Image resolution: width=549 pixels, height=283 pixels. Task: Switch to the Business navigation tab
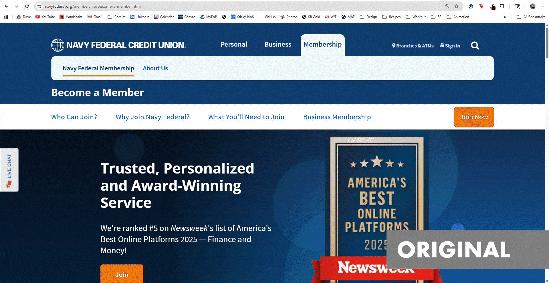click(278, 45)
